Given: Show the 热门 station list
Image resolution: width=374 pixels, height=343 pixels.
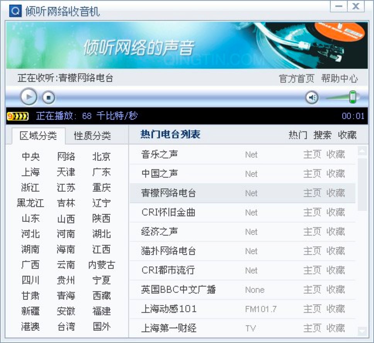Looking at the screenshot, I should pyautogui.click(x=298, y=135).
